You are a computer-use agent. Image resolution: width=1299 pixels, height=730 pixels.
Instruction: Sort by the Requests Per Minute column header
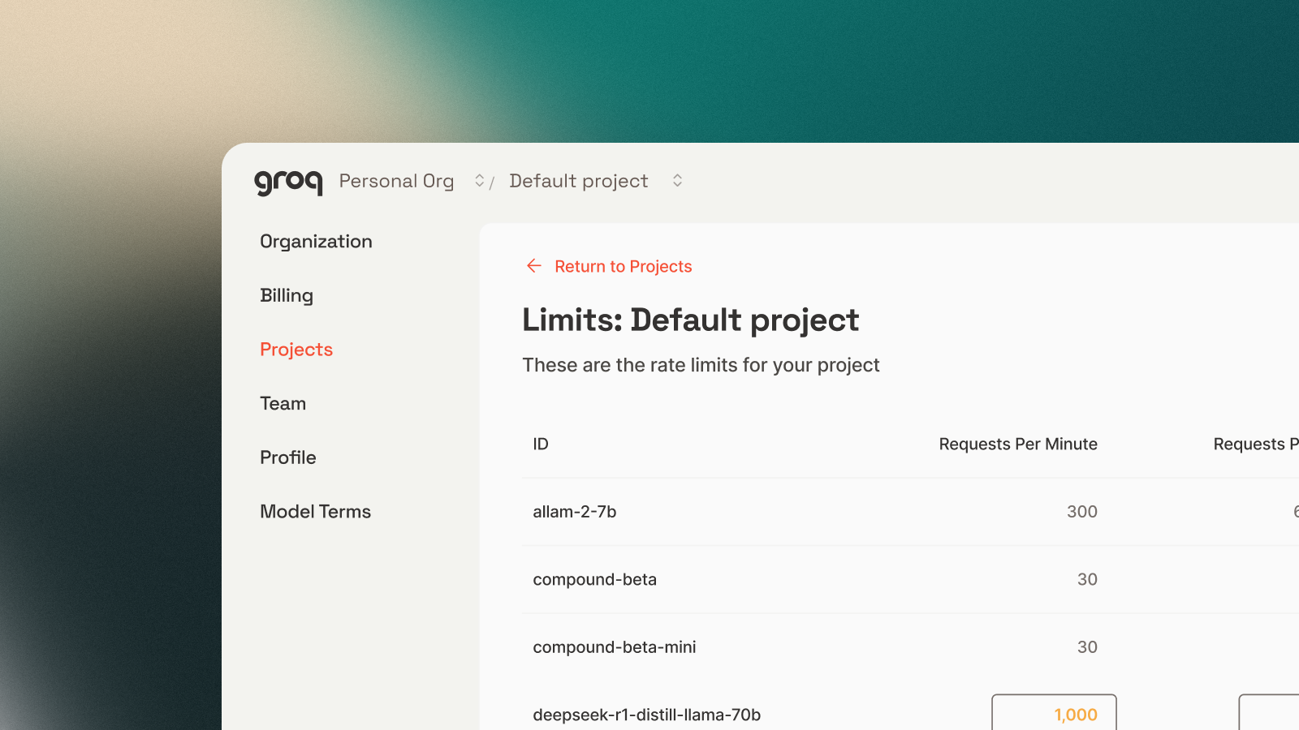1018,444
